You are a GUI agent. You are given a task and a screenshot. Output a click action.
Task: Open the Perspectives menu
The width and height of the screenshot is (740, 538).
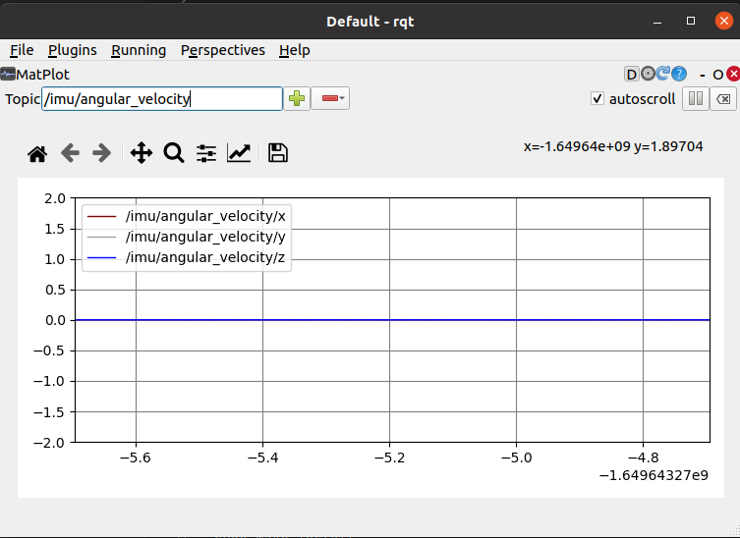(x=223, y=50)
